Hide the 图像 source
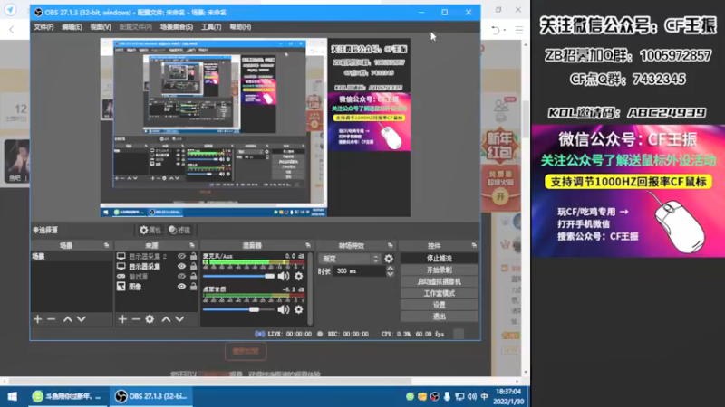725x407 pixels. point(182,287)
